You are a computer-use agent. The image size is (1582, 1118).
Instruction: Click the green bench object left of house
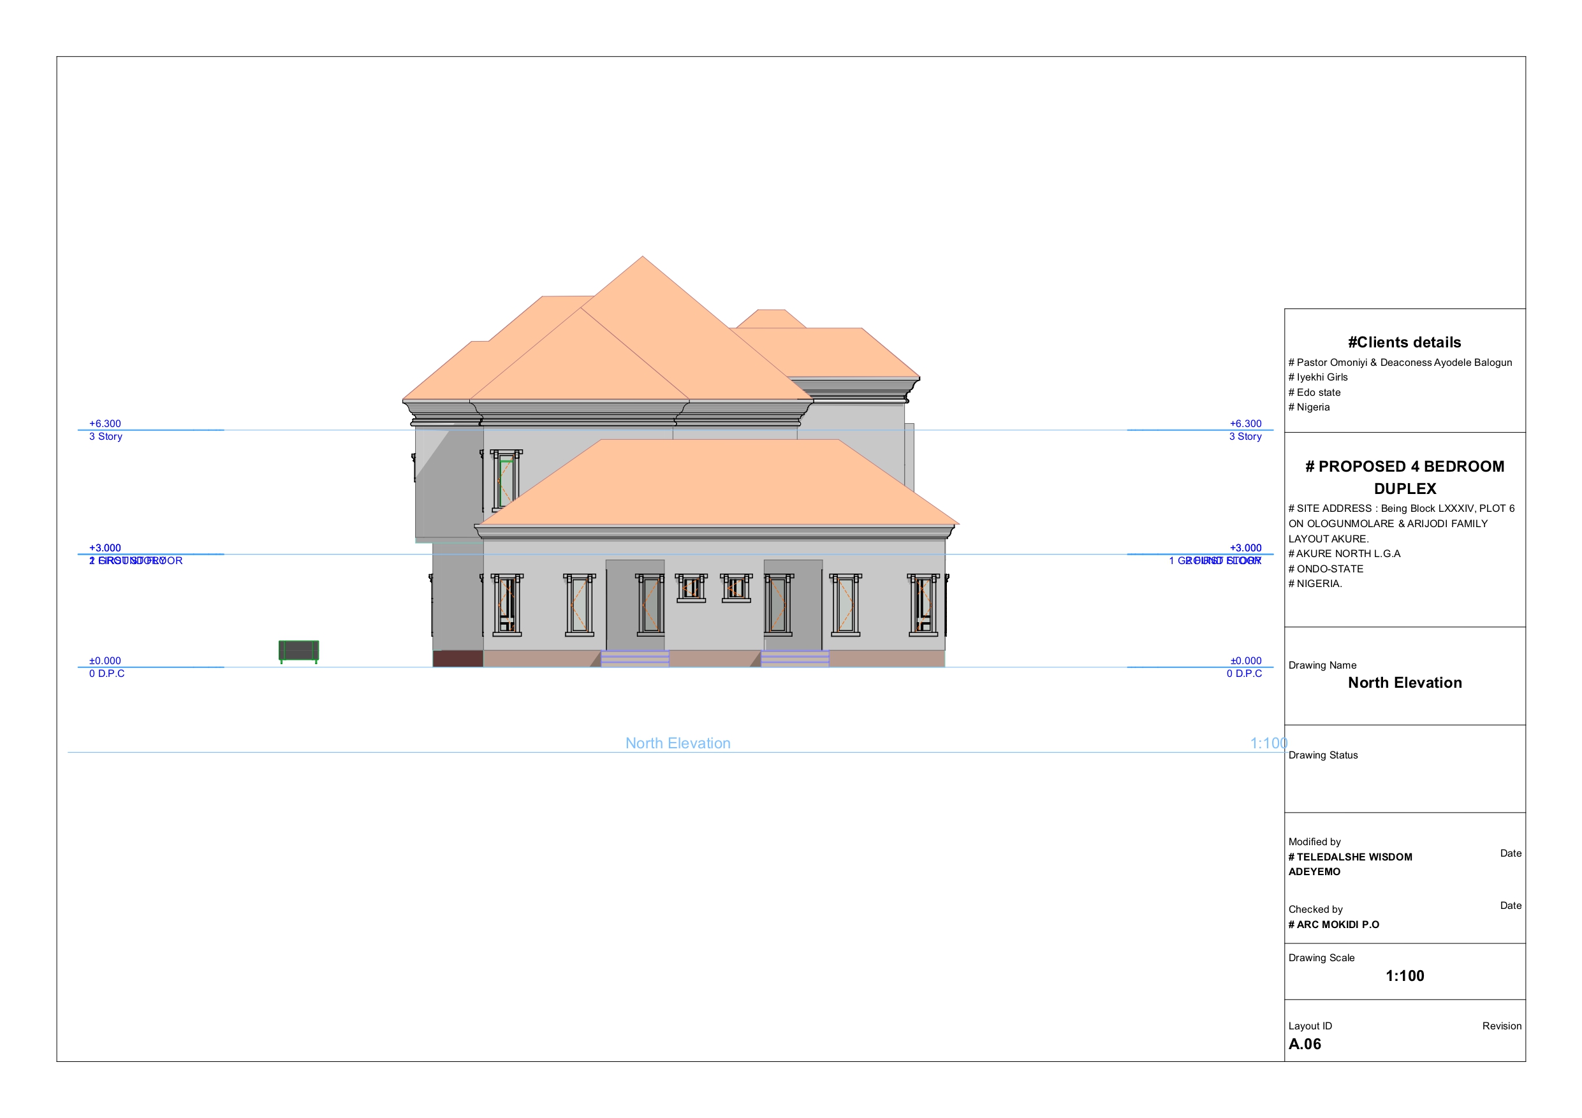click(x=298, y=650)
